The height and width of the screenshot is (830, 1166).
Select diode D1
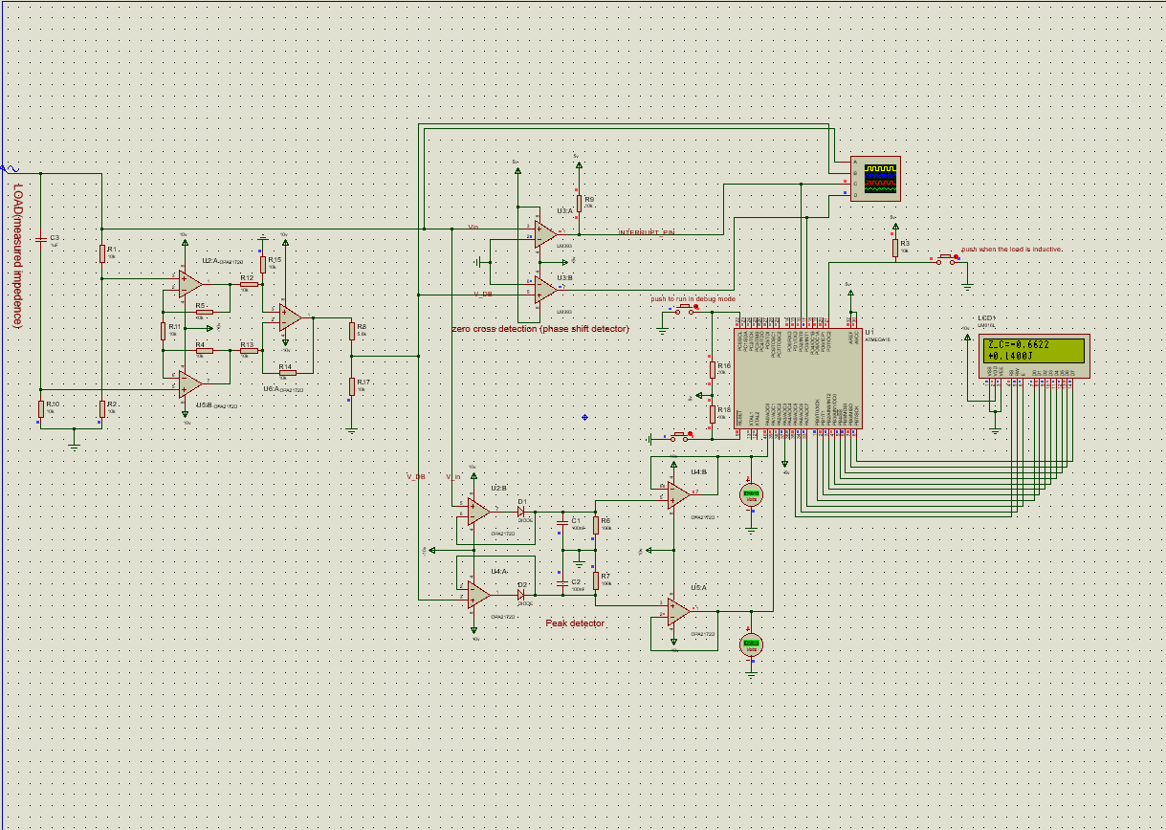[522, 512]
